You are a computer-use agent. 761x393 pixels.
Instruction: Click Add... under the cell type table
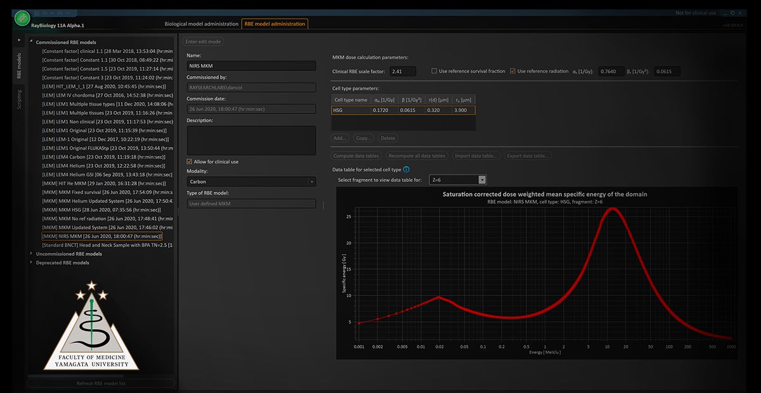341,138
